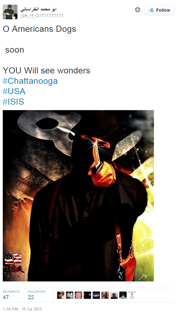
Task: View the 47 retweets list
Action: [x=11, y=295]
